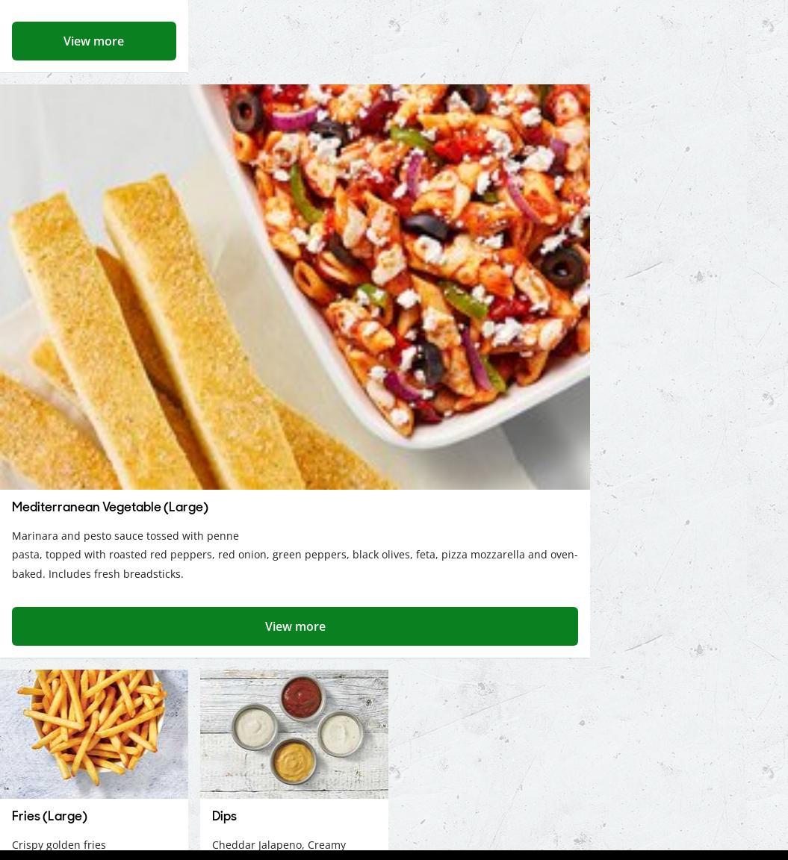Click the 'Marinara and pesto sauce' description line

[x=125, y=536]
